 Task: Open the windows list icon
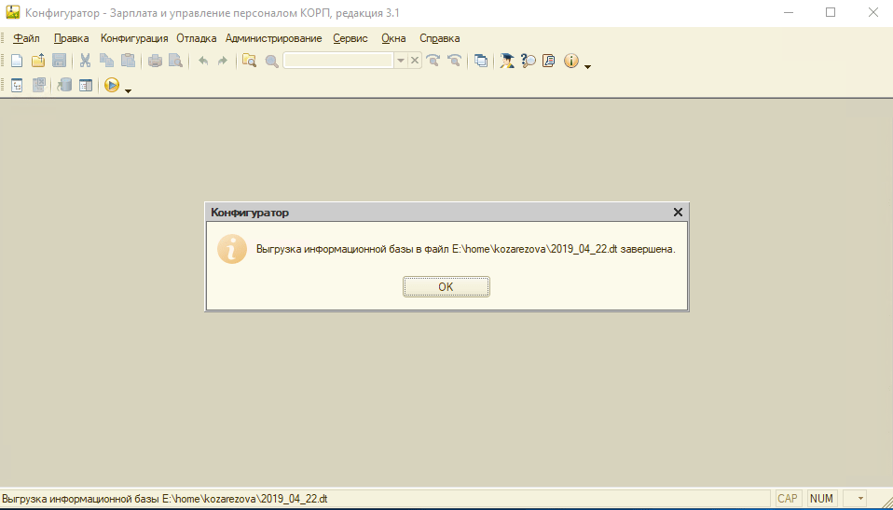tap(481, 61)
